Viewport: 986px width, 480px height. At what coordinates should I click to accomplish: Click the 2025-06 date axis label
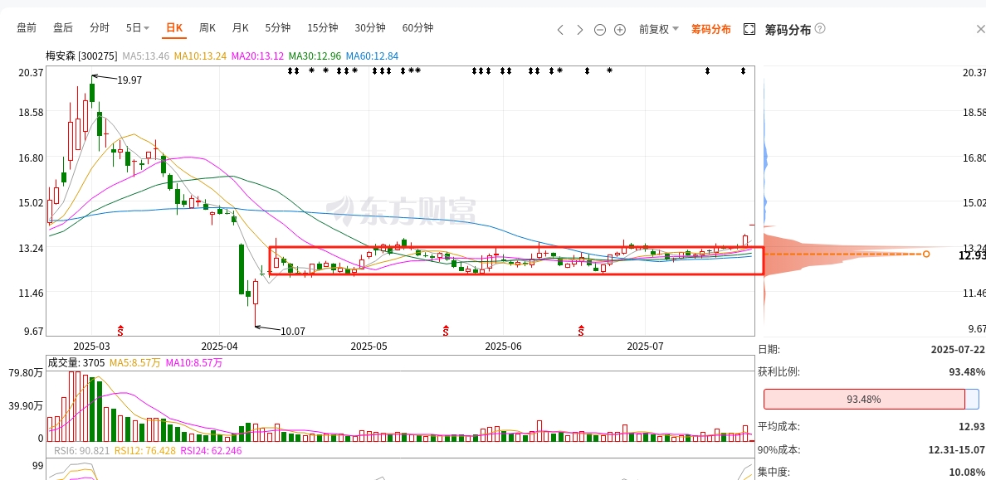coord(505,347)
